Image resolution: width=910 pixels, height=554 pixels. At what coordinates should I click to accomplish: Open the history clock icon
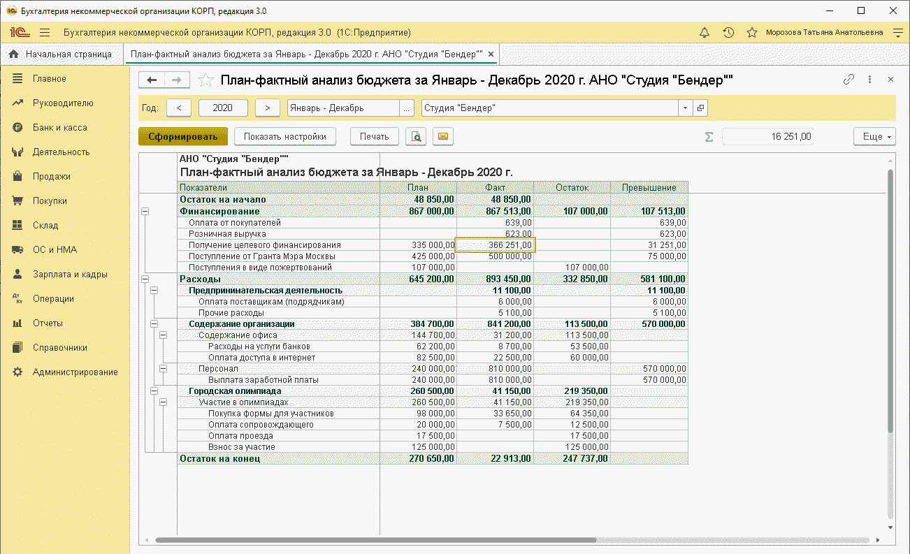point(728,33)
